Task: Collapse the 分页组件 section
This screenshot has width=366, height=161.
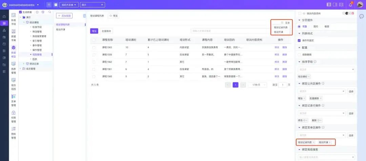Action: point(300,20)
